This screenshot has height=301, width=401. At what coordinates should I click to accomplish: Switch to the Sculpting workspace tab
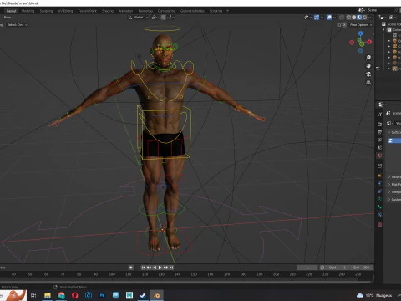[46, 11]
